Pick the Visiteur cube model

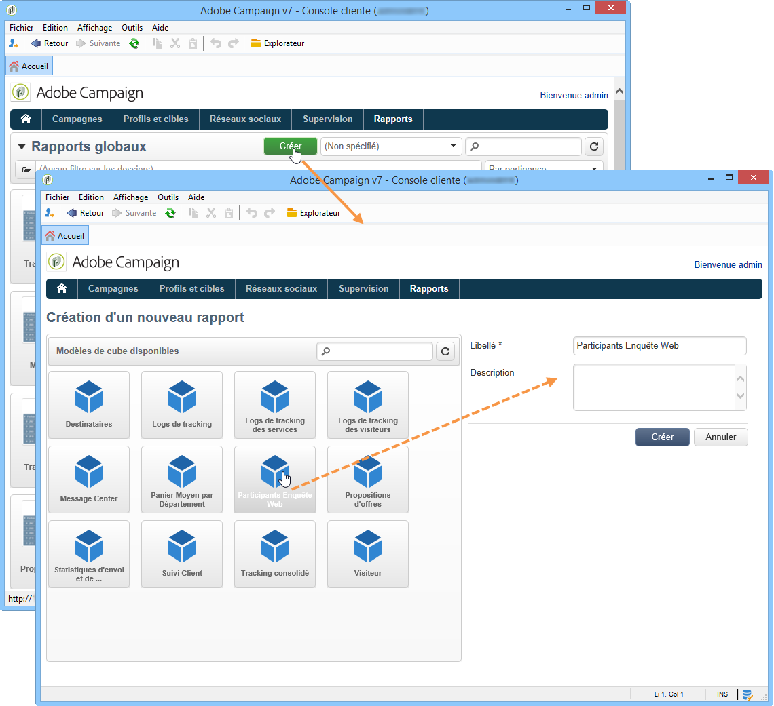click(x=368, y=554)
